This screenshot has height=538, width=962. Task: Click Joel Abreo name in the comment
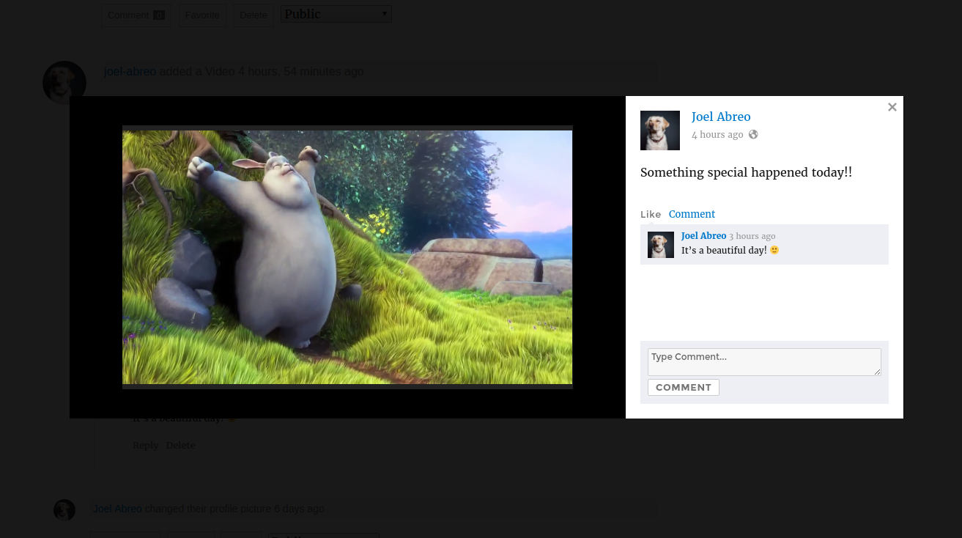tap(703, 236)
